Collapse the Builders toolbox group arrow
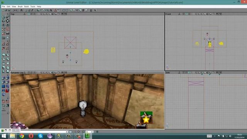This screenshot has width=247, height=139. (8, 52)
